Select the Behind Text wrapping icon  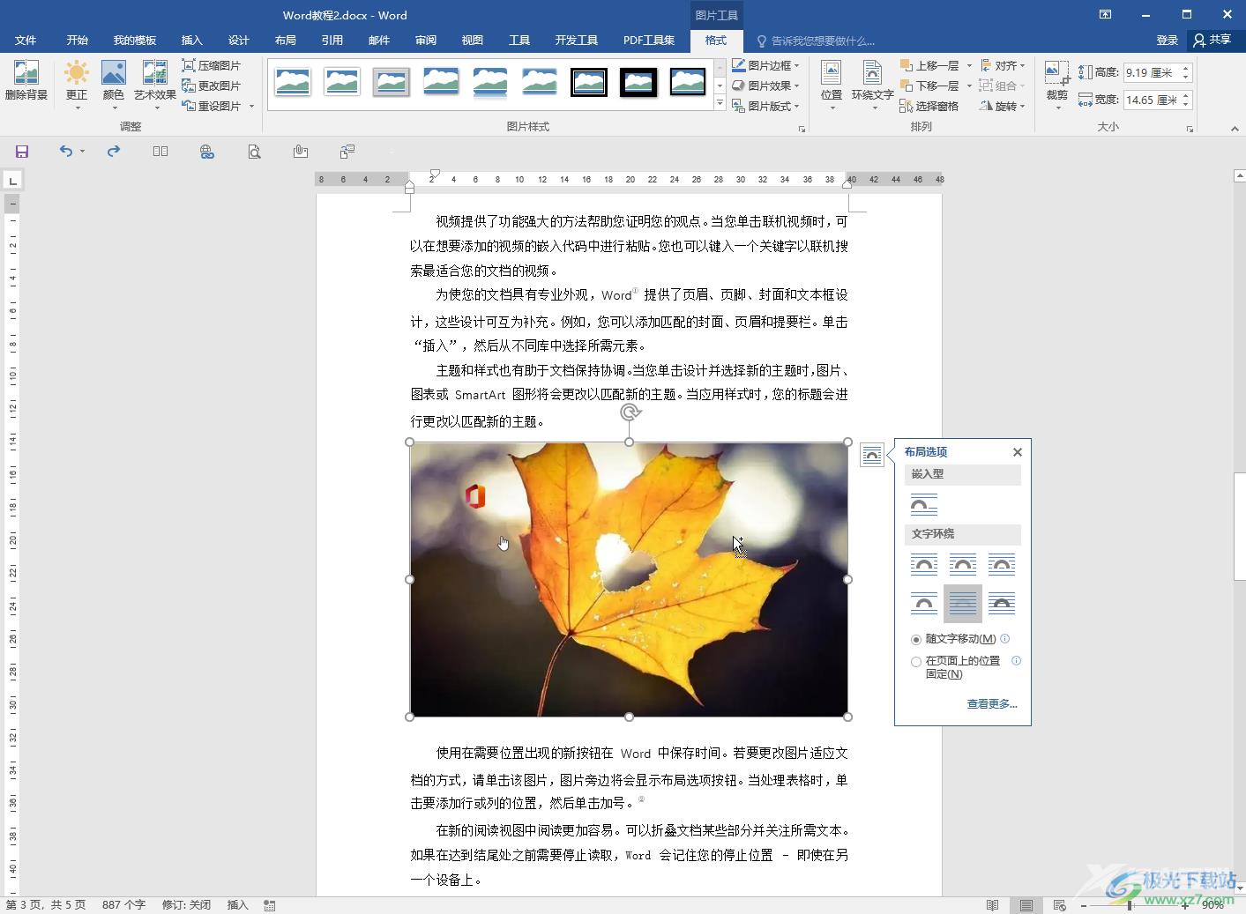963,604
